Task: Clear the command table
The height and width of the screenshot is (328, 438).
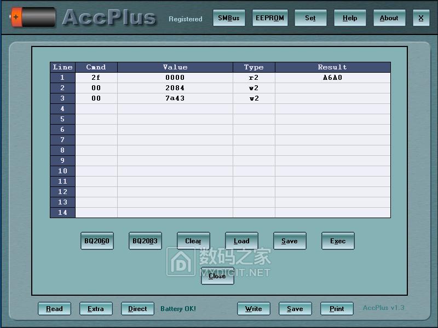Action: point(193,241)
